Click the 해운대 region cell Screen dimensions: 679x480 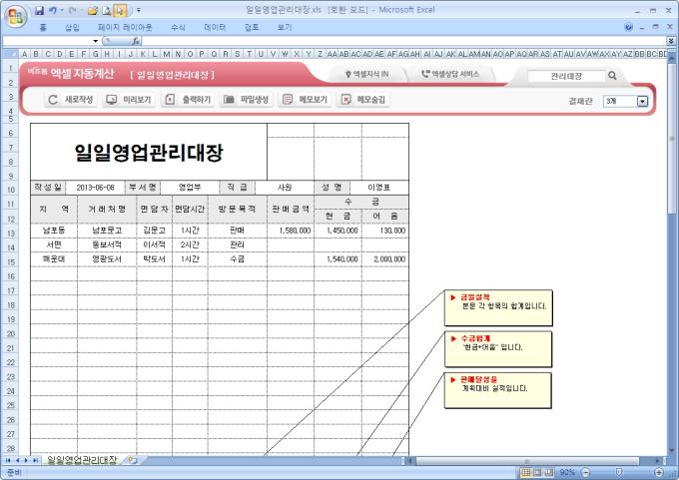54,259
